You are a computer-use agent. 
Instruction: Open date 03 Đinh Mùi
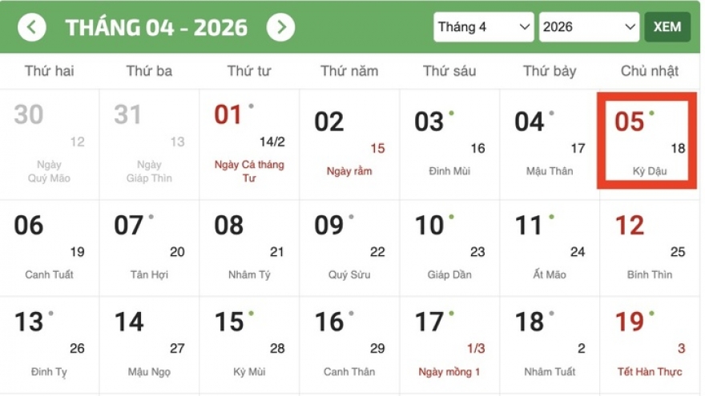pyautogui.click(x=449, y=144)
